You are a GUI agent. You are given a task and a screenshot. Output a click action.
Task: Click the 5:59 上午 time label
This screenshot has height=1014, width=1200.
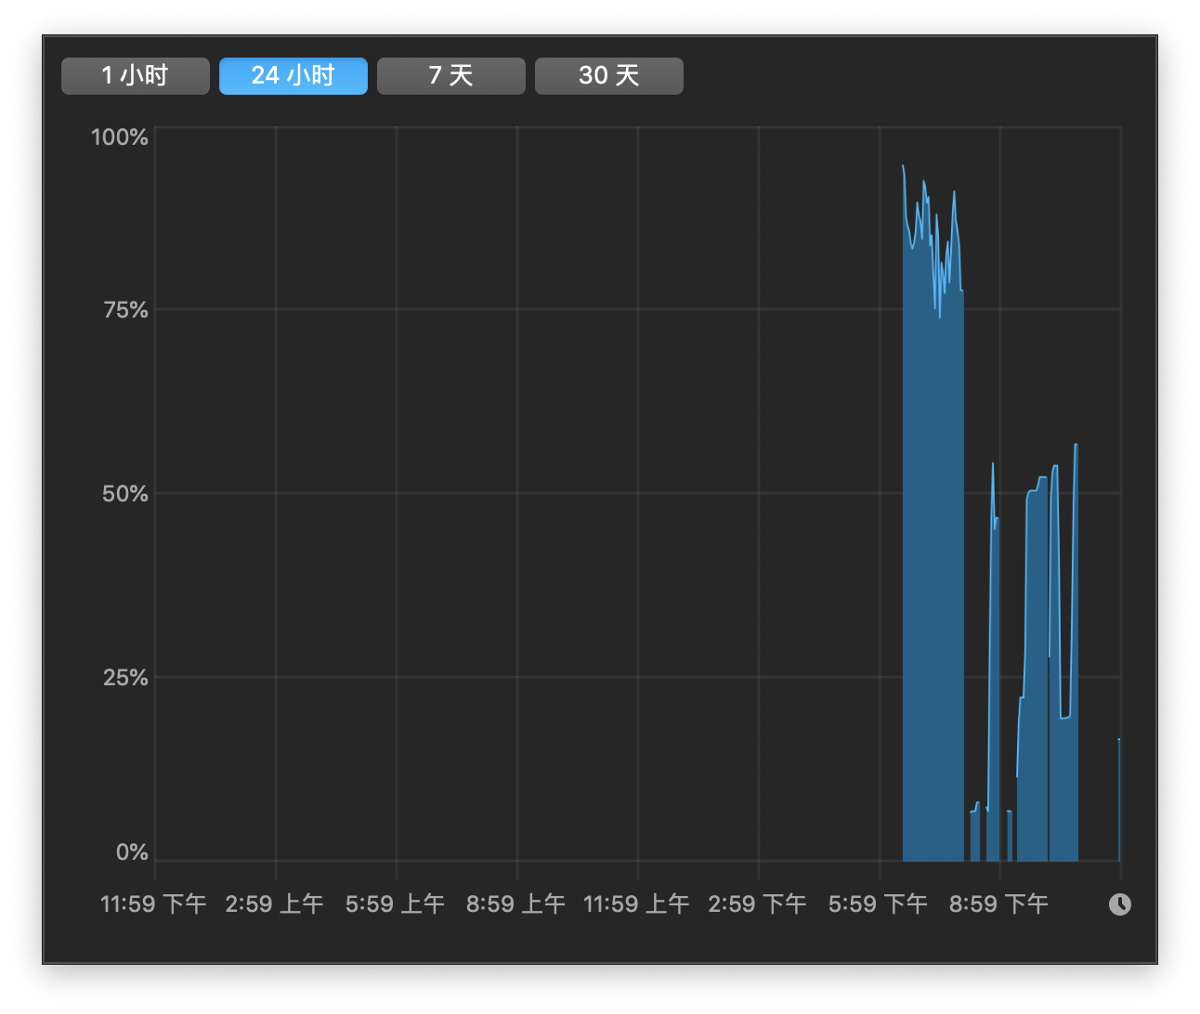click(395, 904)
